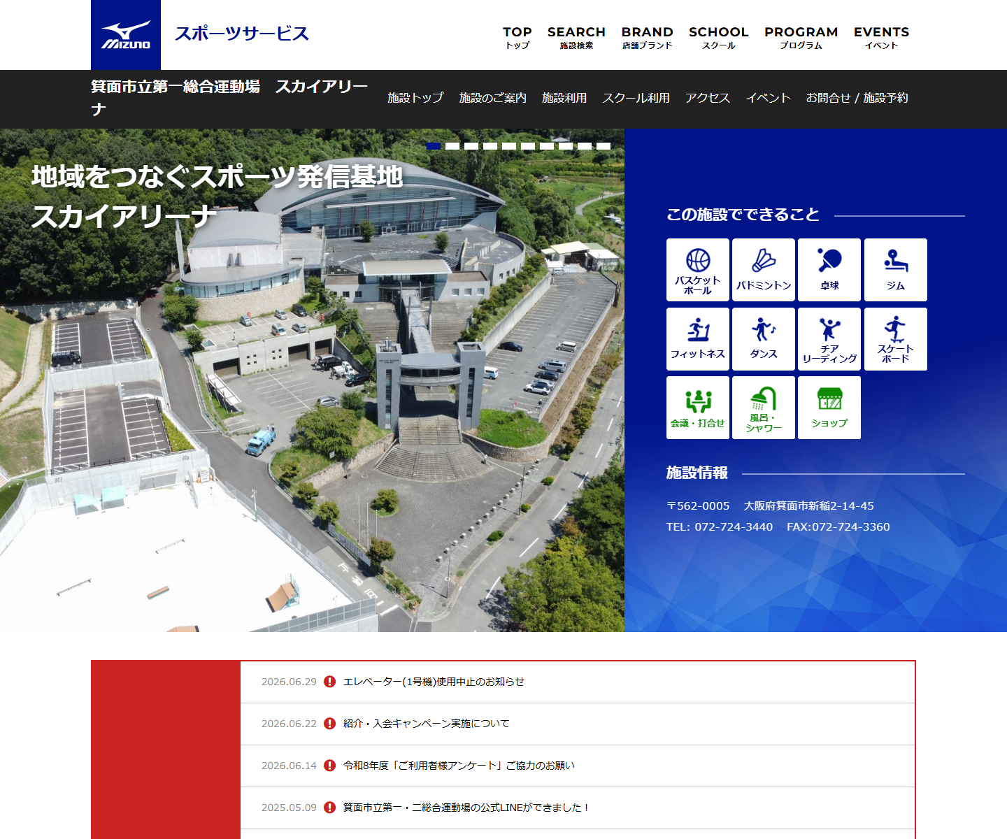This screenshot has height=839, width=1007.
Task: Select イベント in dark facility nav
Action: coord(768,98)
